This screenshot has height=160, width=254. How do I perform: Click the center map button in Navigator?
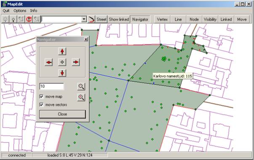pos(62,62)
